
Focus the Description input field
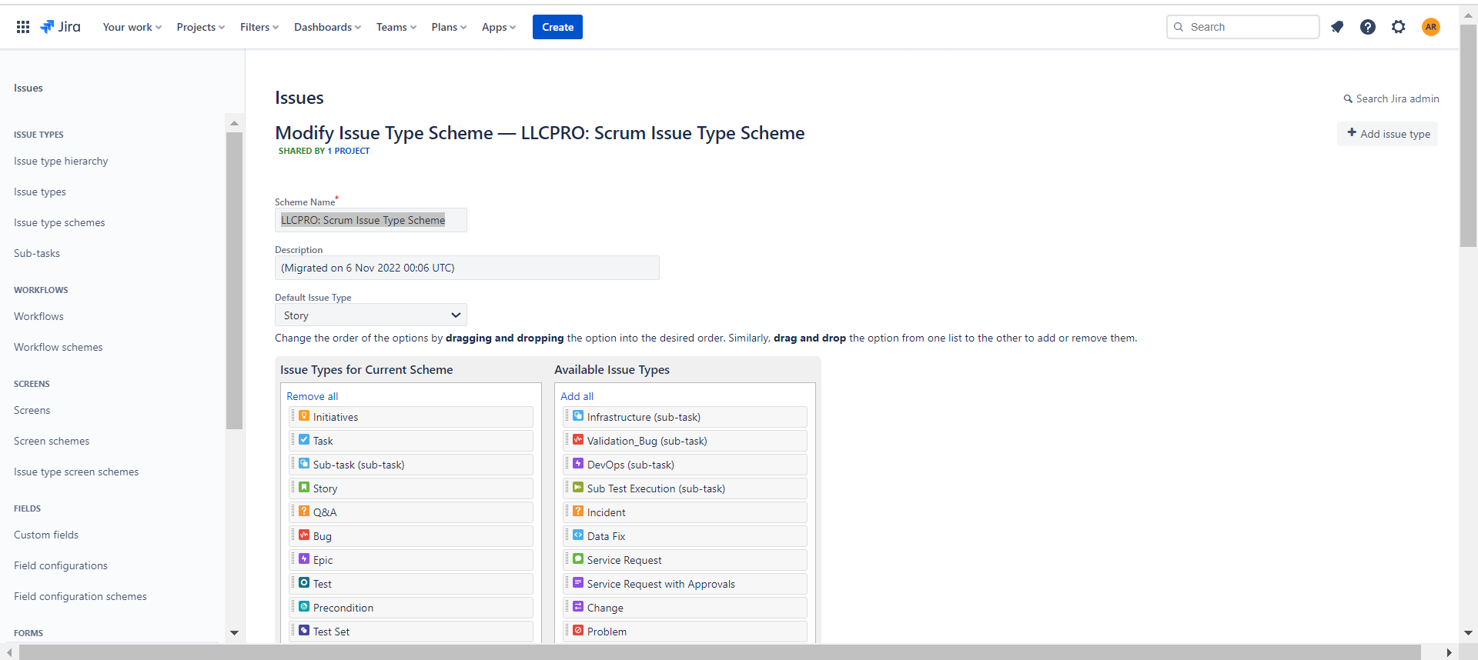[467, 268]
